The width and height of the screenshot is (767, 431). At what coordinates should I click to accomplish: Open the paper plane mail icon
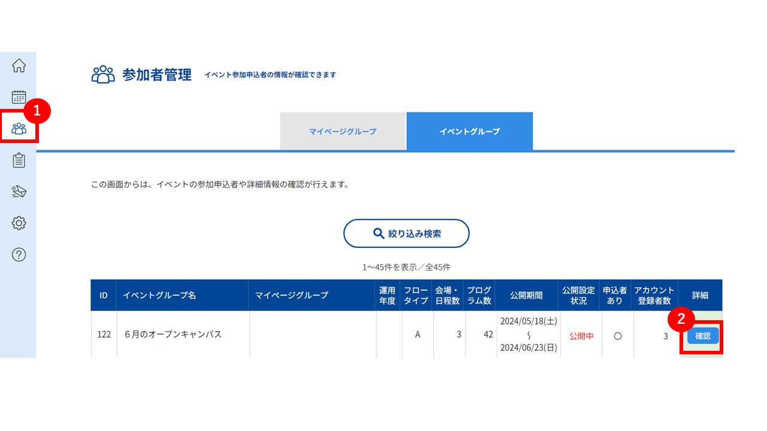[x=19, y=192]
